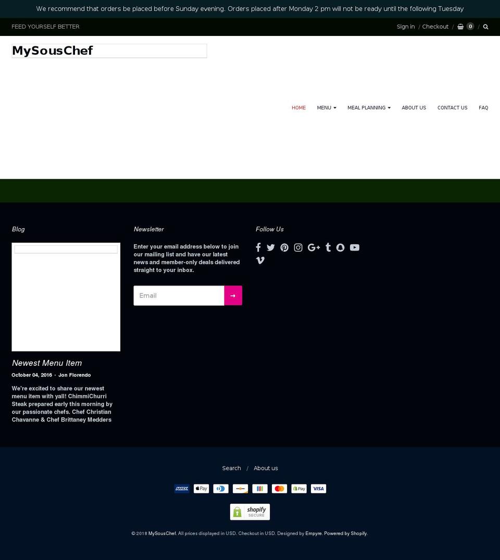This screenshot has width=500, height=560.
Task: Open the About Us nav item
Action: click(414, 107)
